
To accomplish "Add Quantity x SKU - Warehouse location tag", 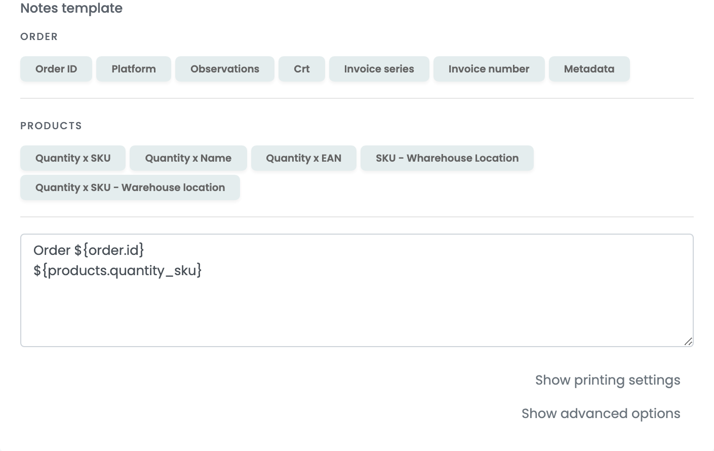I will coord(130,187).
